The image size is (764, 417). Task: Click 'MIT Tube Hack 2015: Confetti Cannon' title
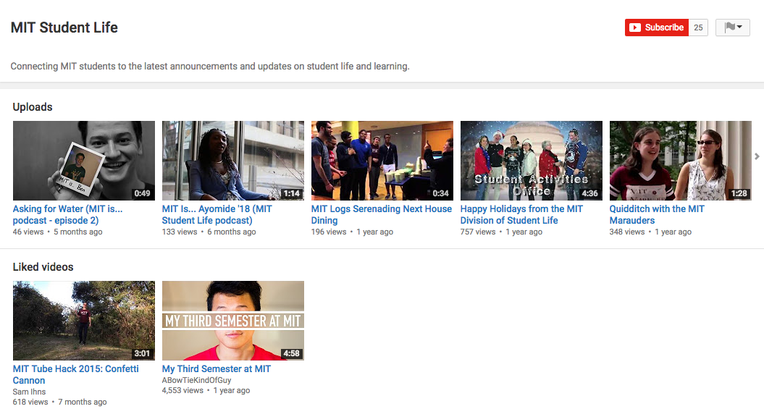(75, 374)
